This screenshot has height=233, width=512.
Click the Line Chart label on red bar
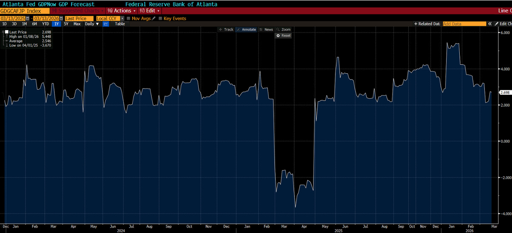tap(505, 10)
